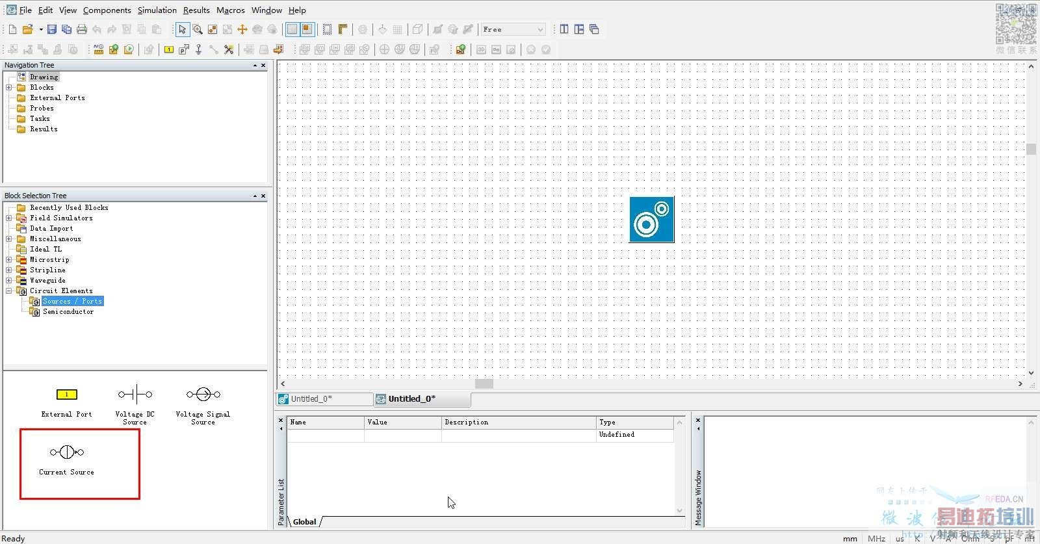The height and width of the screenshot is (544, 1040).
Task: Cascade windows using toolbar icon
Action: 594,29
